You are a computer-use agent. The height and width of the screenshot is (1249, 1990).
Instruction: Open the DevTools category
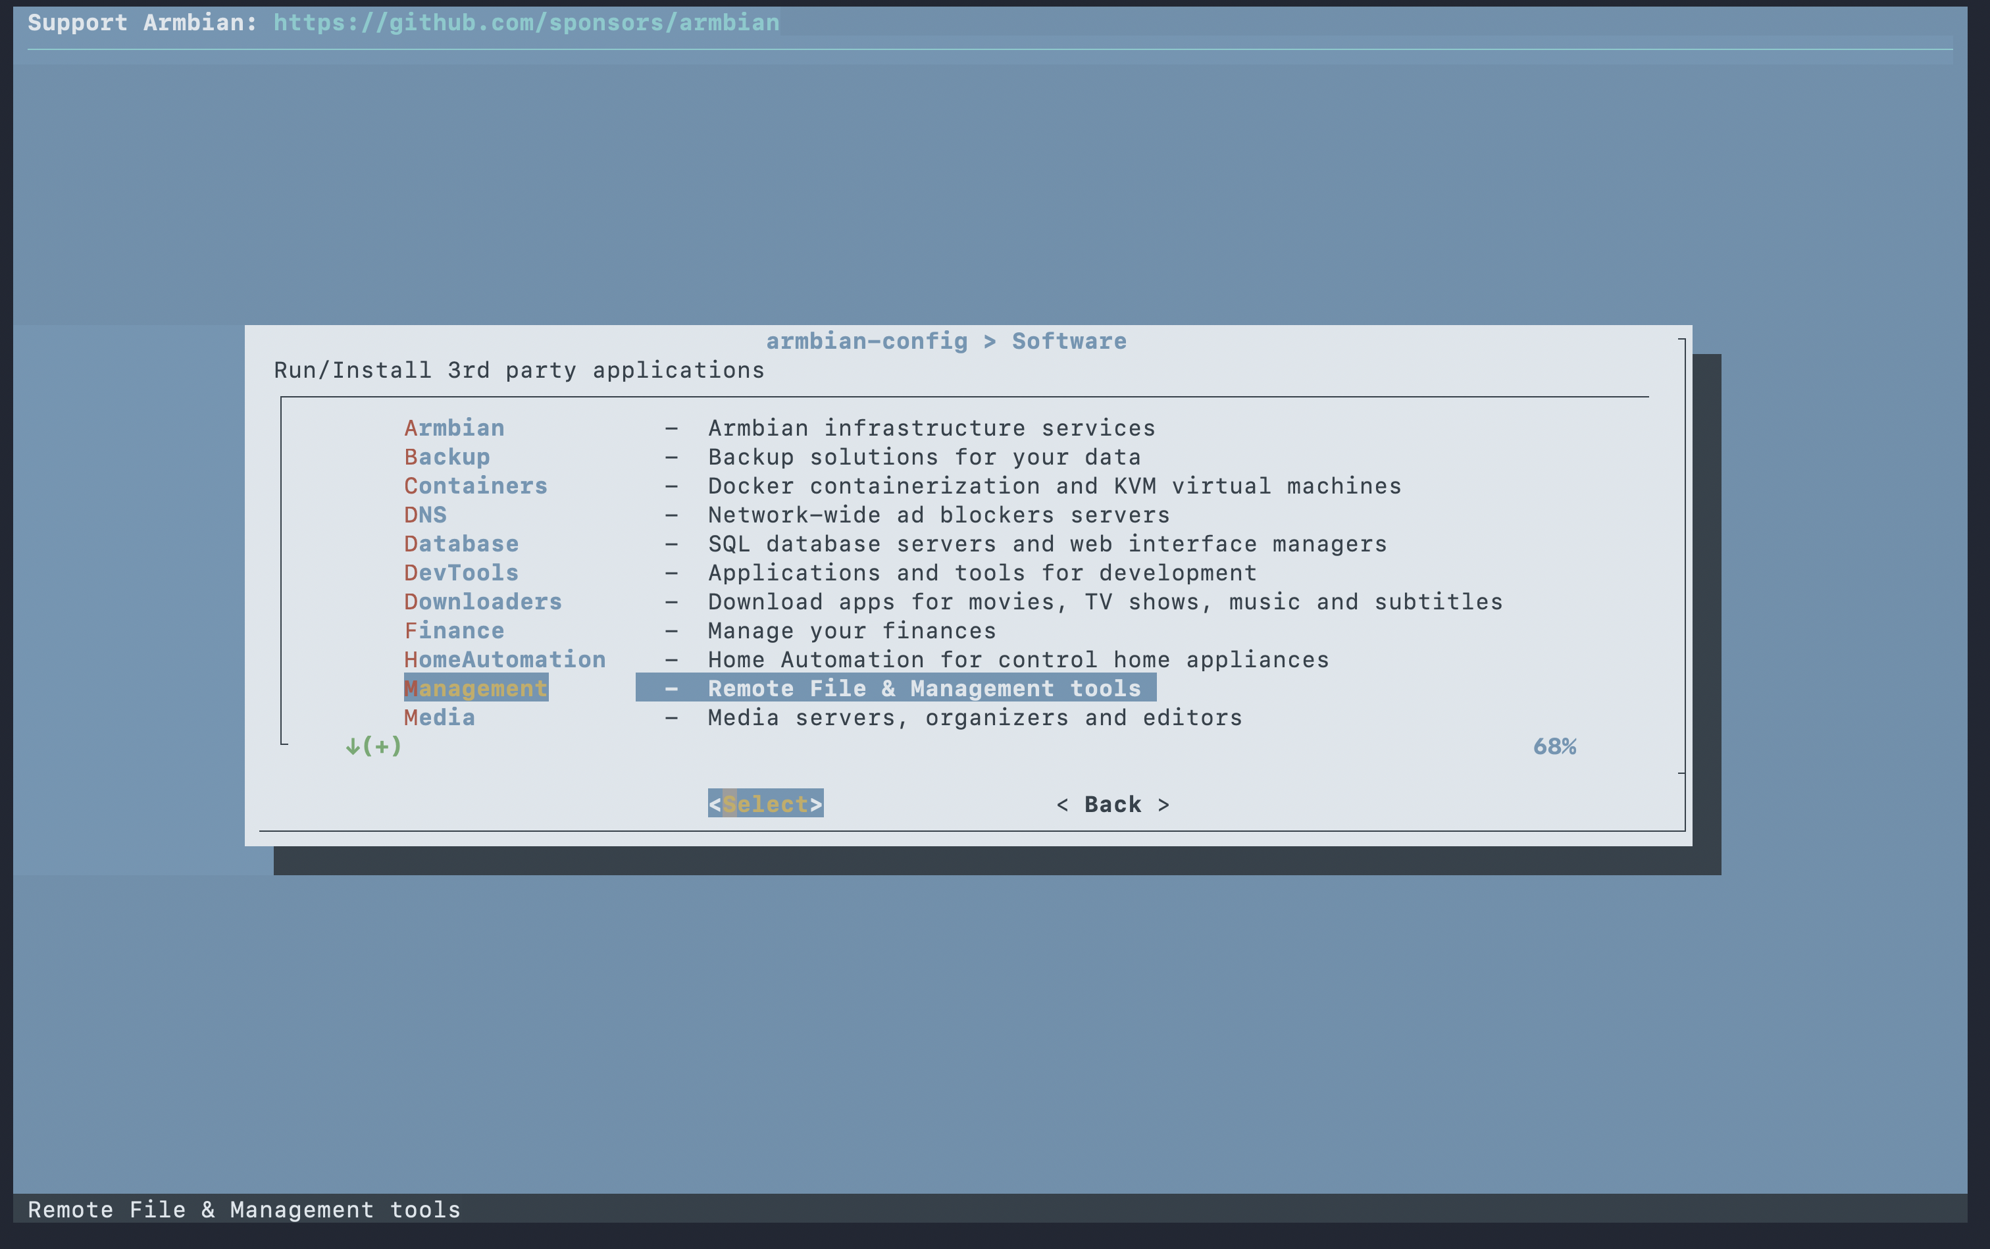(x=462, y=573)
